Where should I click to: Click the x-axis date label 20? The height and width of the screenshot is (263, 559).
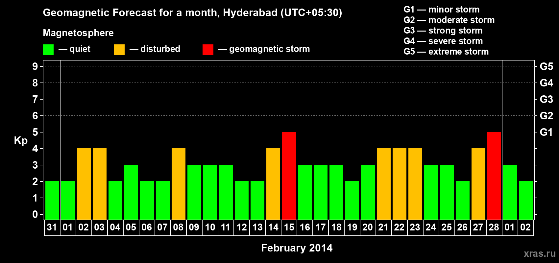click(368, 227)
